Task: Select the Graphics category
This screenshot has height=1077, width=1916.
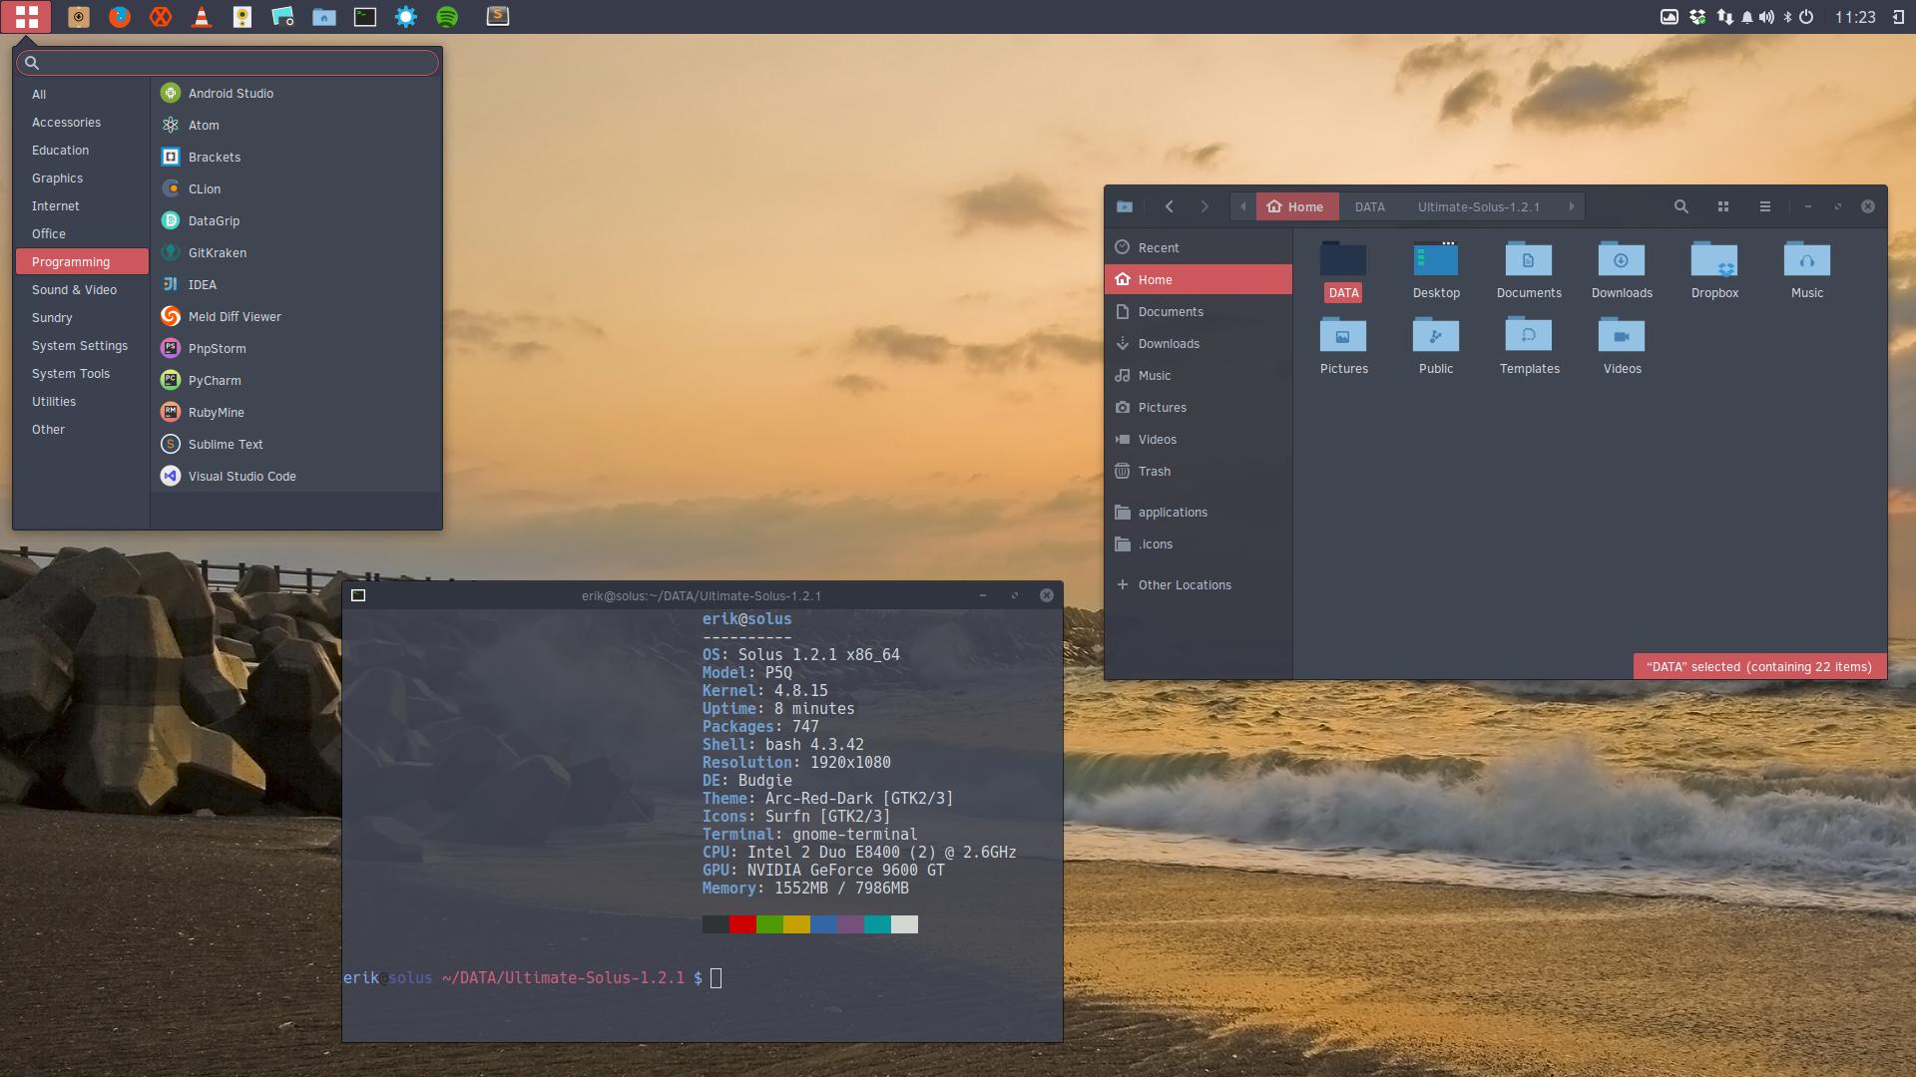Action: tap(82, 178)
